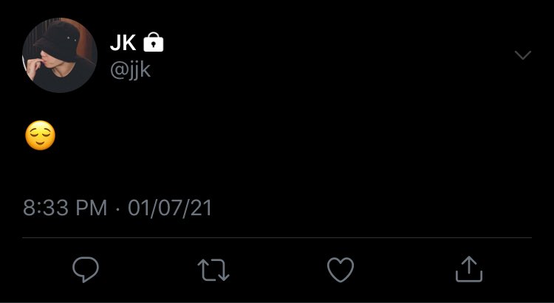This screenshot has width=554, height=303.
Task: Open profile via the JK display name
Action: 123,43
